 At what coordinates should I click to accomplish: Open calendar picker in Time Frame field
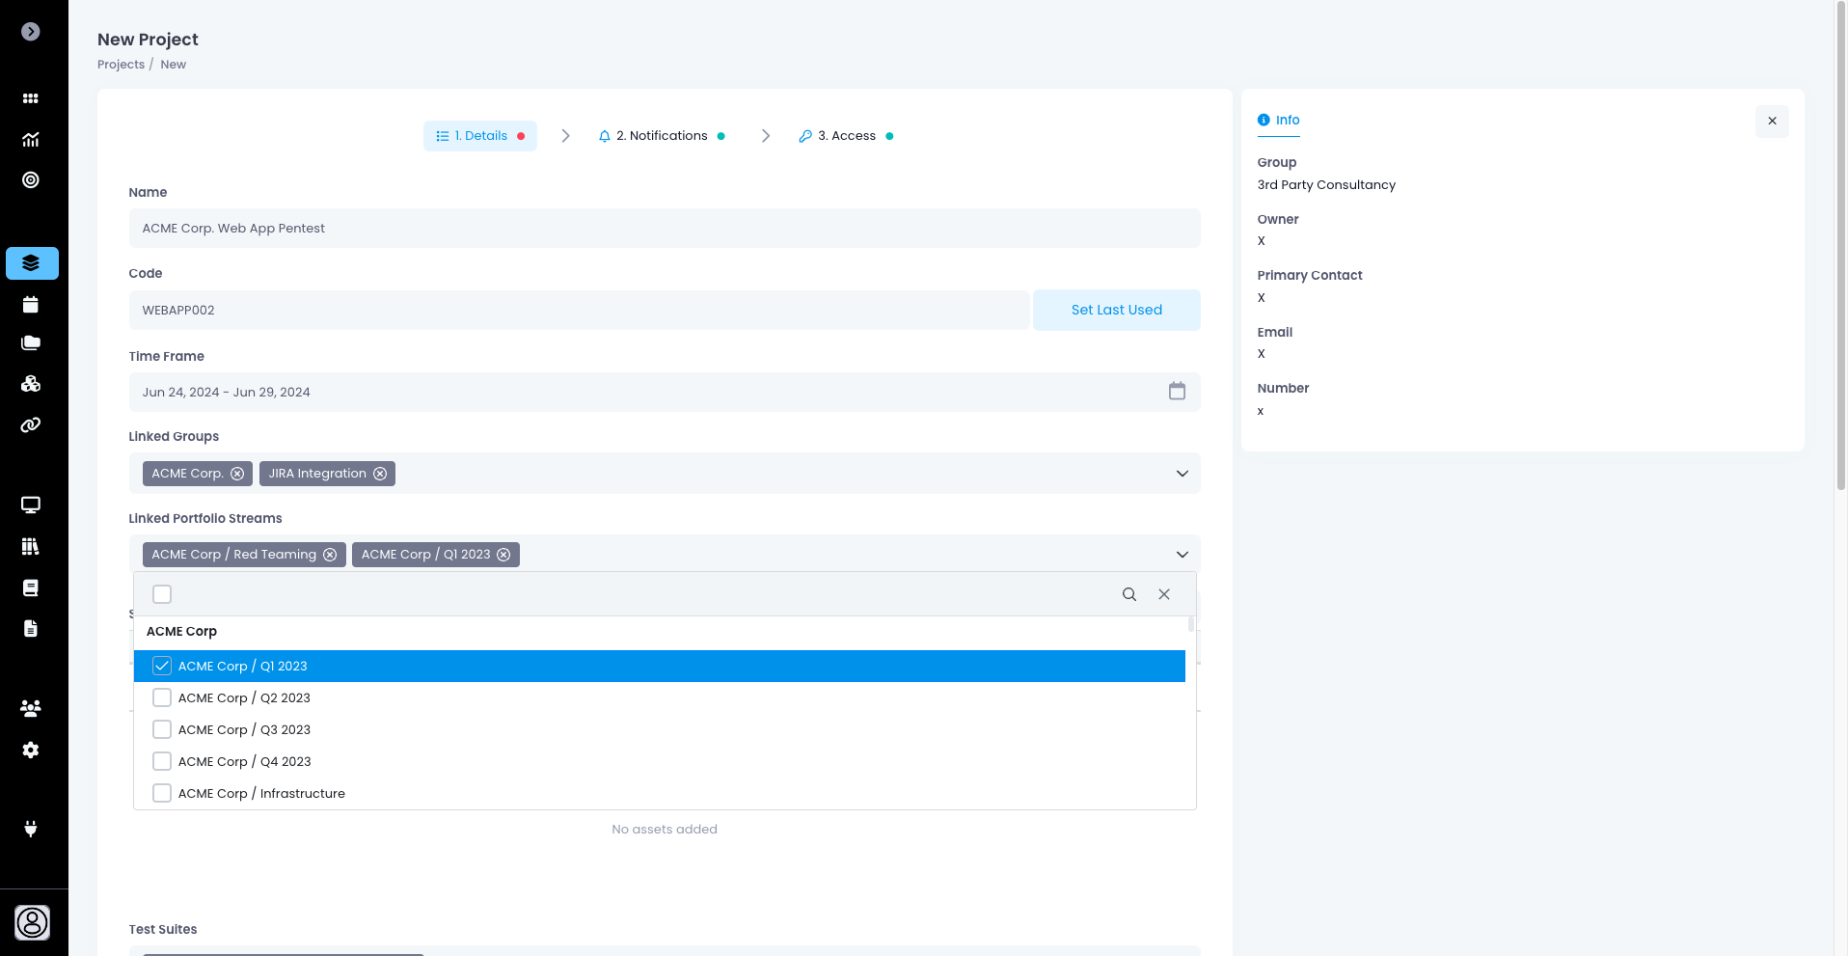tap(1177, 392)
